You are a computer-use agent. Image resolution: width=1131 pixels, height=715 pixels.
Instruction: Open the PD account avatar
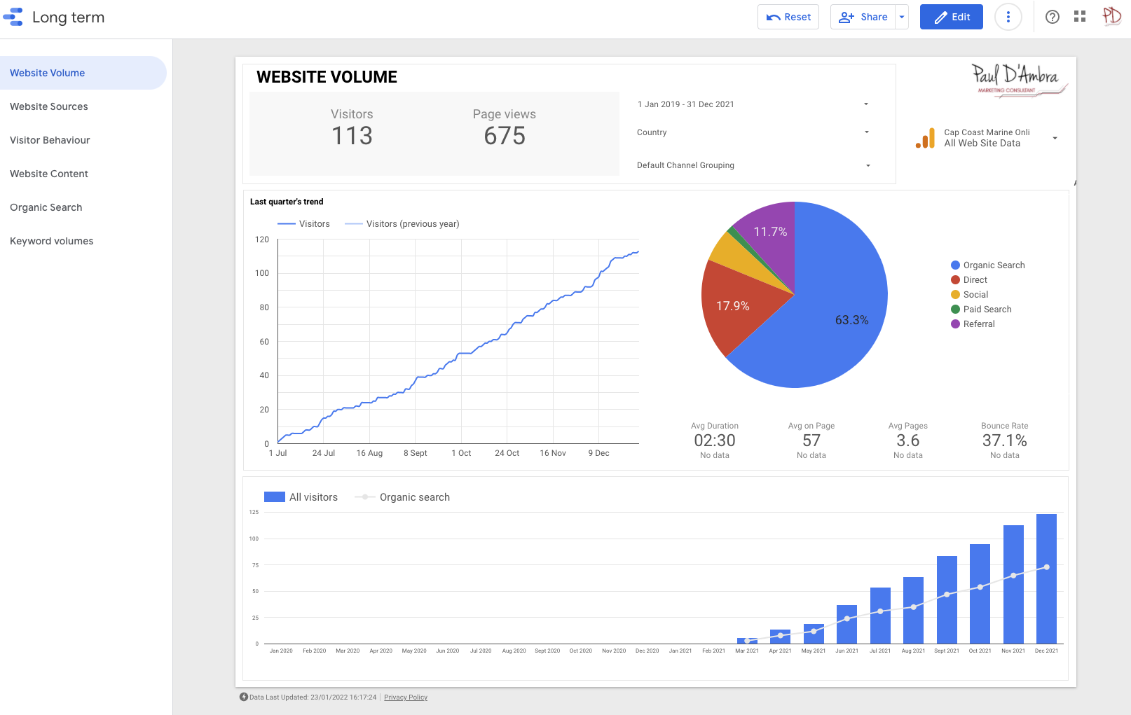pos(1112,16)
